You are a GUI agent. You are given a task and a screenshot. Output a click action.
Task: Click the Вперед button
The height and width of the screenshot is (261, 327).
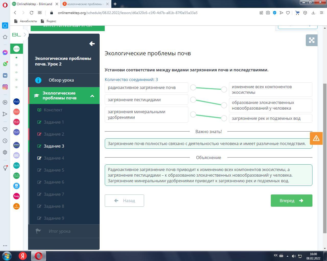coord(291,201)
